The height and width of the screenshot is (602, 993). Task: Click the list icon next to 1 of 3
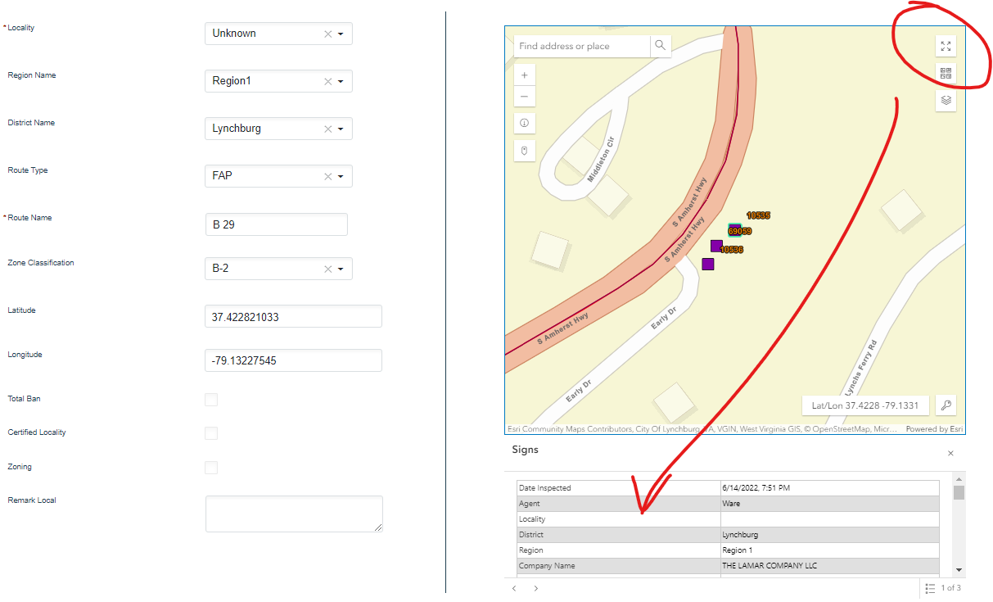[930, 588]
